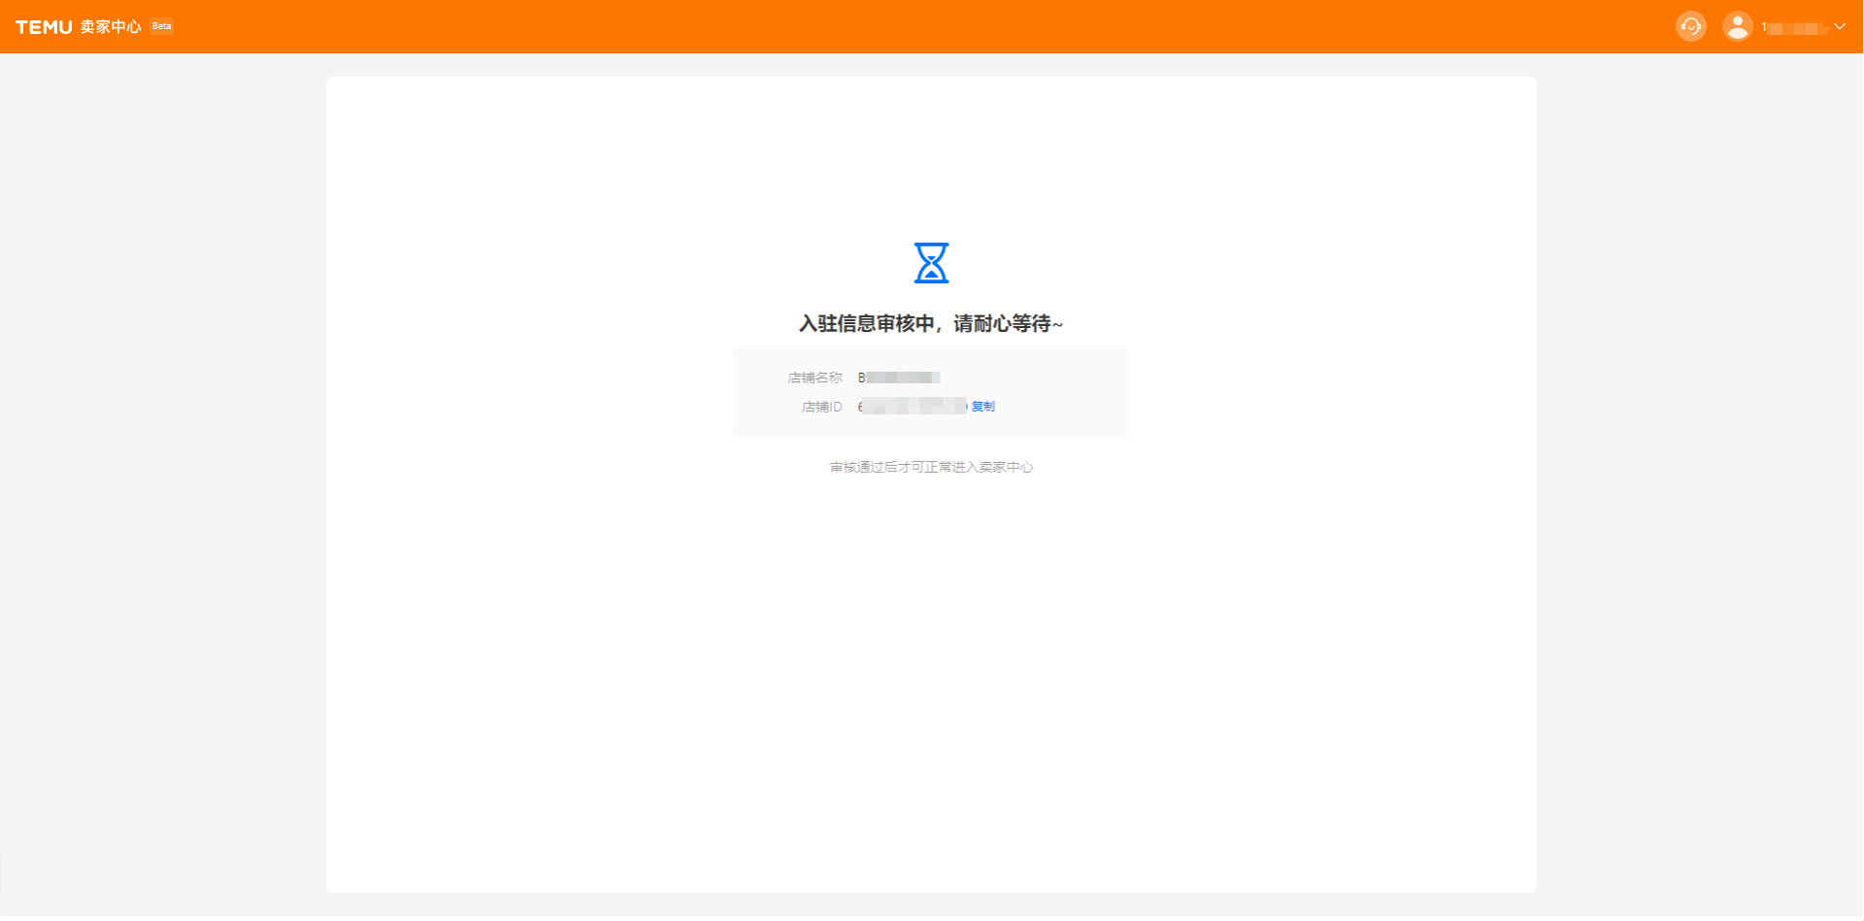
Task: Click the blurred store ID value
Action: 913,407
